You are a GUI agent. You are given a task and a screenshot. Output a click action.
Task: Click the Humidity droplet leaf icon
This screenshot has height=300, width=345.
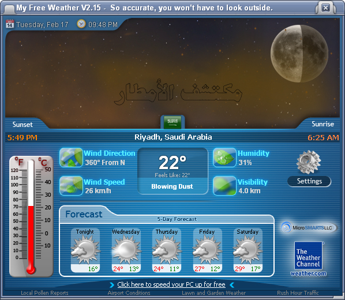click(x=224, y=157)
